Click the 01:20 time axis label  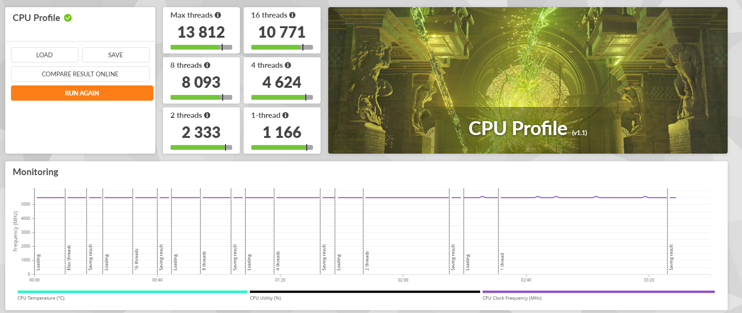280,280
